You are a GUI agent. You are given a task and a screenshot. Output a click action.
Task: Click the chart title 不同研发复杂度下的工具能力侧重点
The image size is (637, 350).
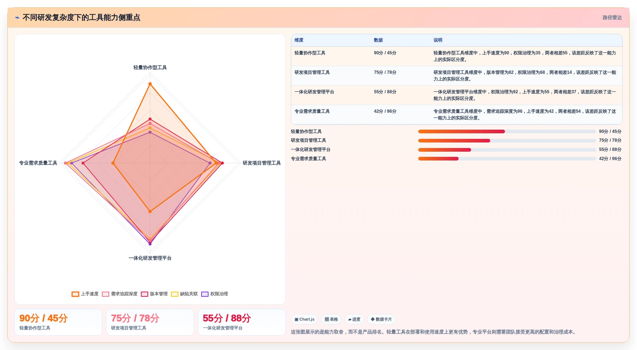81,18
